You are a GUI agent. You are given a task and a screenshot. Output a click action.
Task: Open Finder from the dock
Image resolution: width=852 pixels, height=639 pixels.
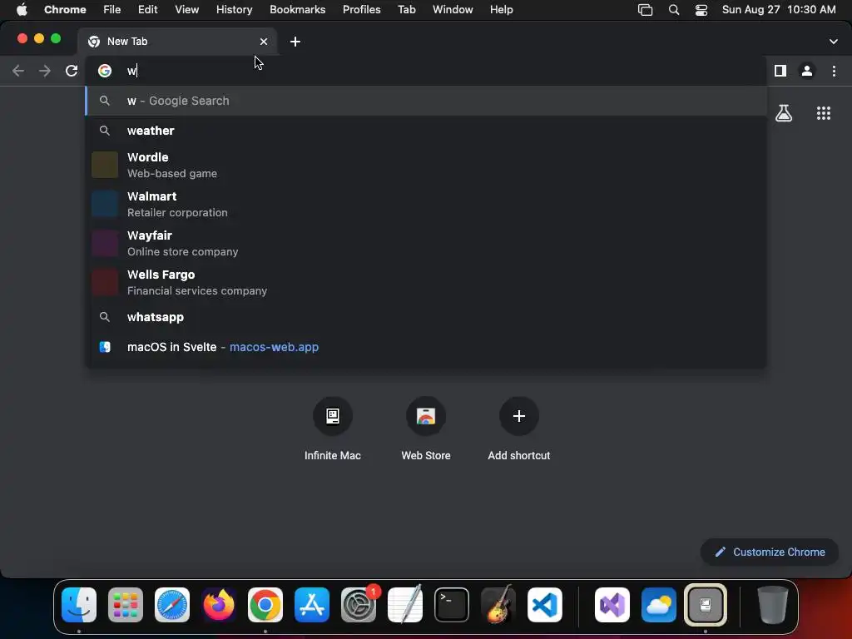79,605
